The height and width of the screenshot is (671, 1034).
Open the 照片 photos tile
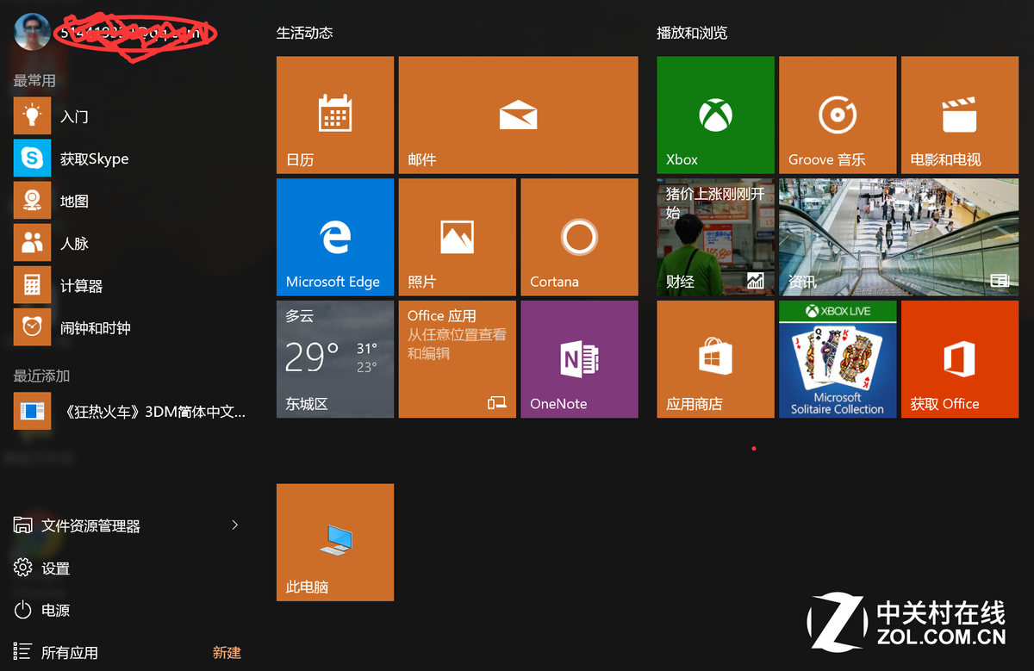pyautogui.click(x=458, y=238)
